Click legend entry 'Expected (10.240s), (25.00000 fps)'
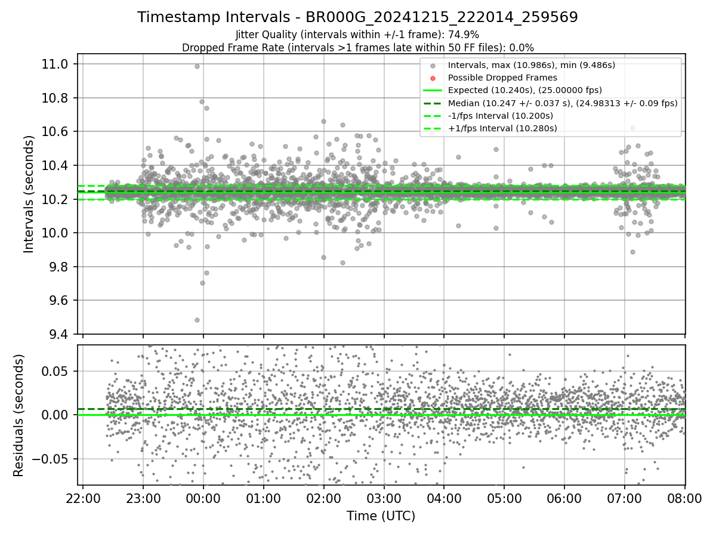 525,90
